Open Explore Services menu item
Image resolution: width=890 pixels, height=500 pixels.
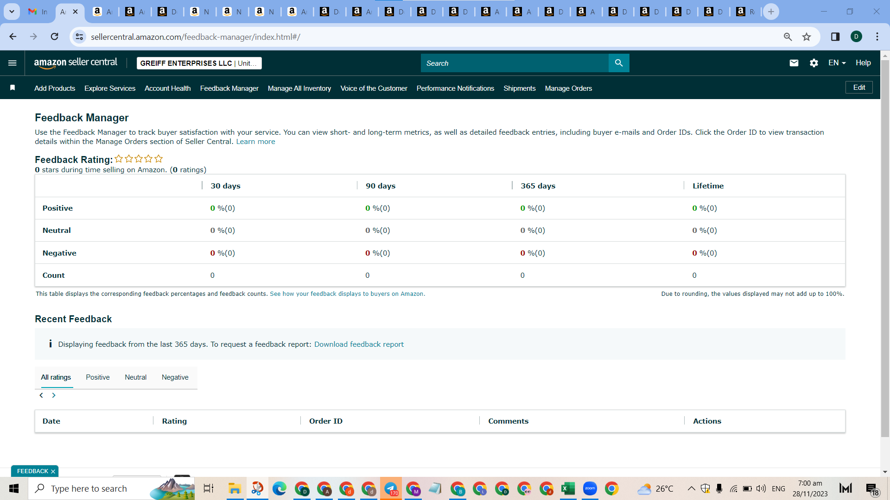[110, 88]
